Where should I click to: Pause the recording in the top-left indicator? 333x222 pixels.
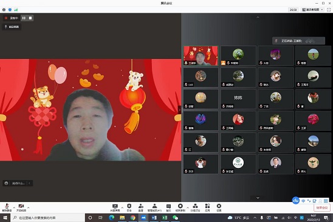24,18
